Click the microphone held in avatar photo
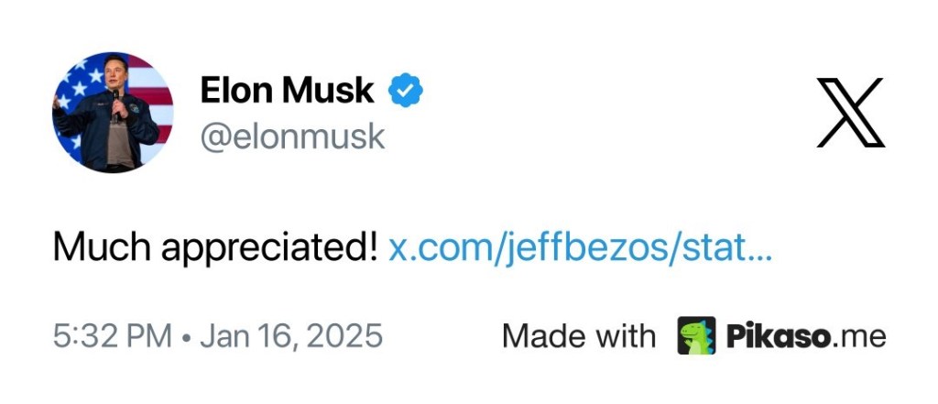Screen dimensions: 938x404 click(116, 101)
